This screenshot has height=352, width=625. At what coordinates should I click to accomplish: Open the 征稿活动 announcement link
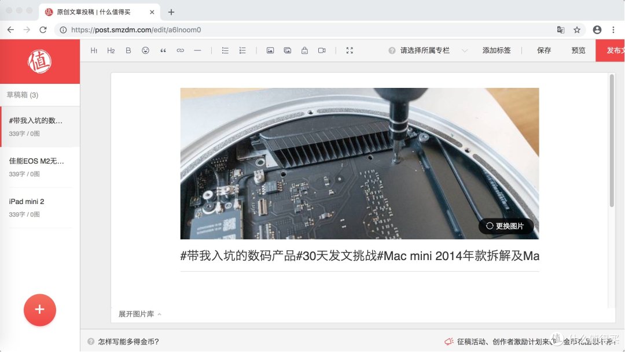[536, 342]
